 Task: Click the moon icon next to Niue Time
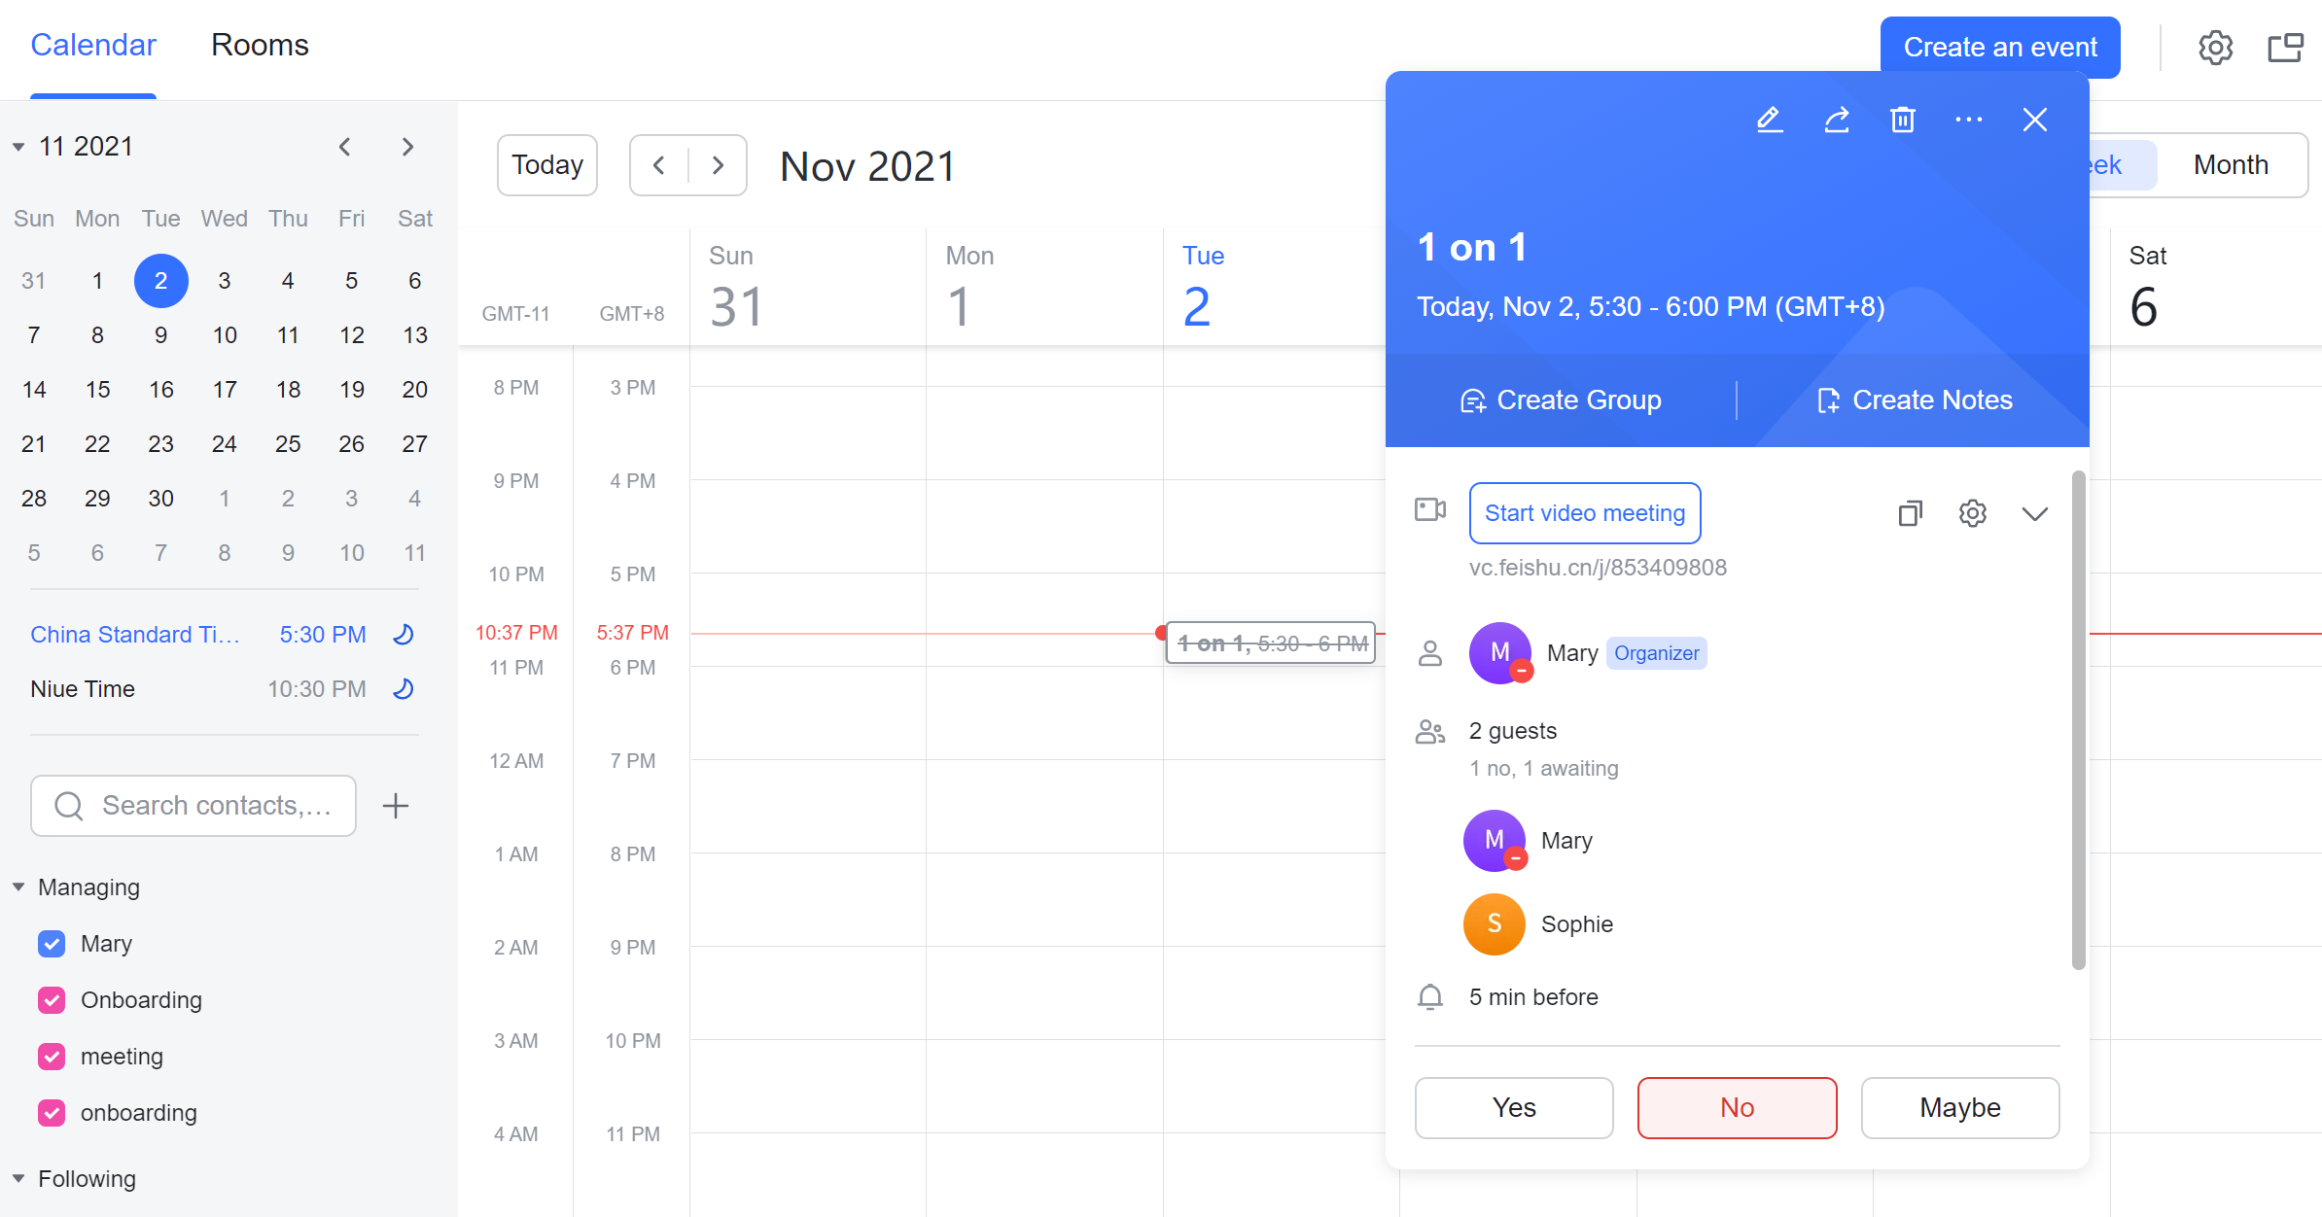point(403,688)
